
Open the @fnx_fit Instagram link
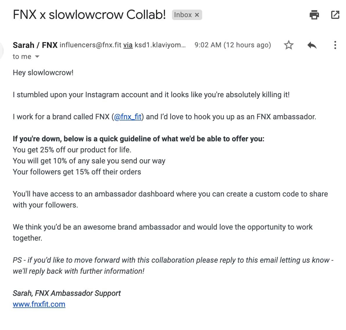click(128, 117)
